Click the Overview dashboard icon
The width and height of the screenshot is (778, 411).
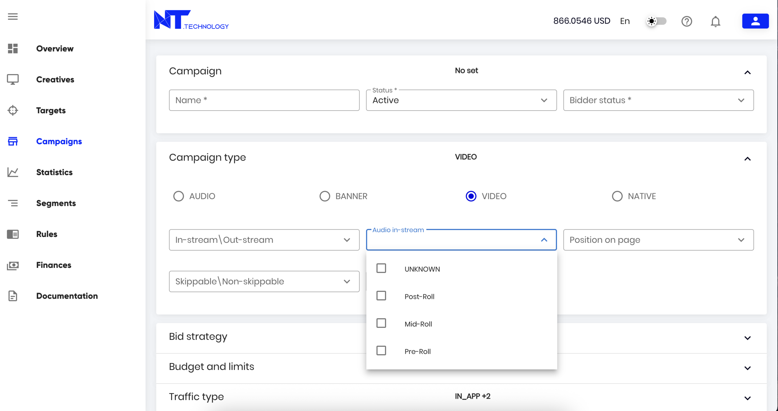tap(13, 49)
